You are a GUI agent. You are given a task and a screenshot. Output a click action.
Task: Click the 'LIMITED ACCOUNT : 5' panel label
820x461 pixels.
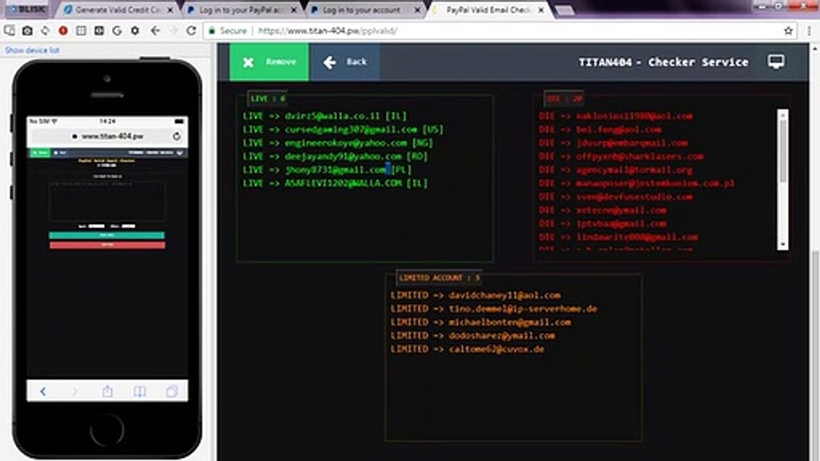(x=439, y=278)
